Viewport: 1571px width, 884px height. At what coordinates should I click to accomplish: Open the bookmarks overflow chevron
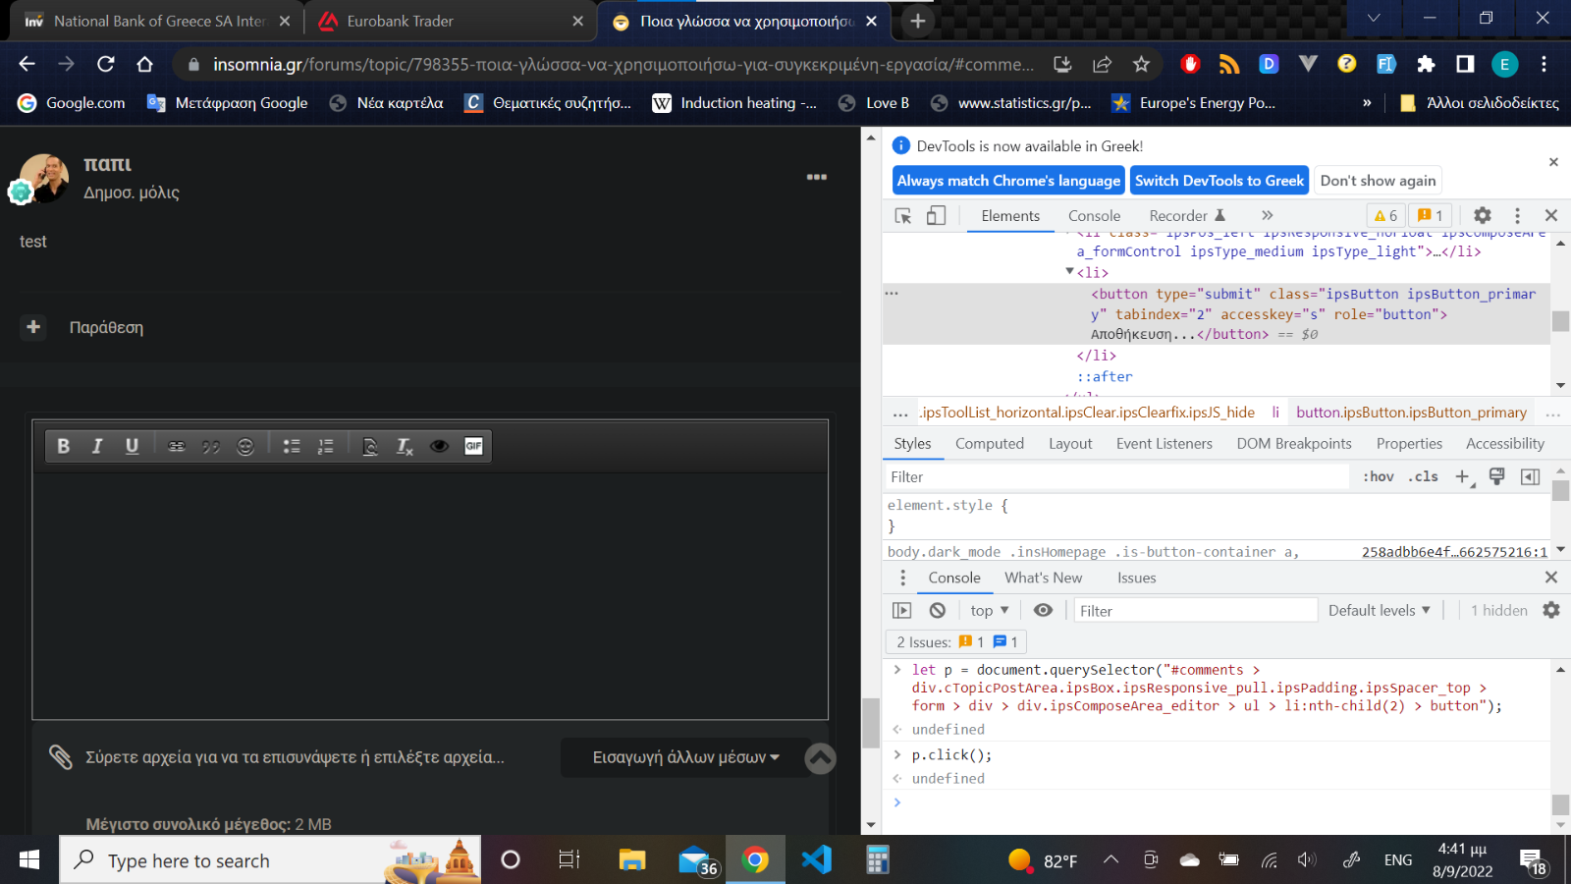coord(1367,102)
